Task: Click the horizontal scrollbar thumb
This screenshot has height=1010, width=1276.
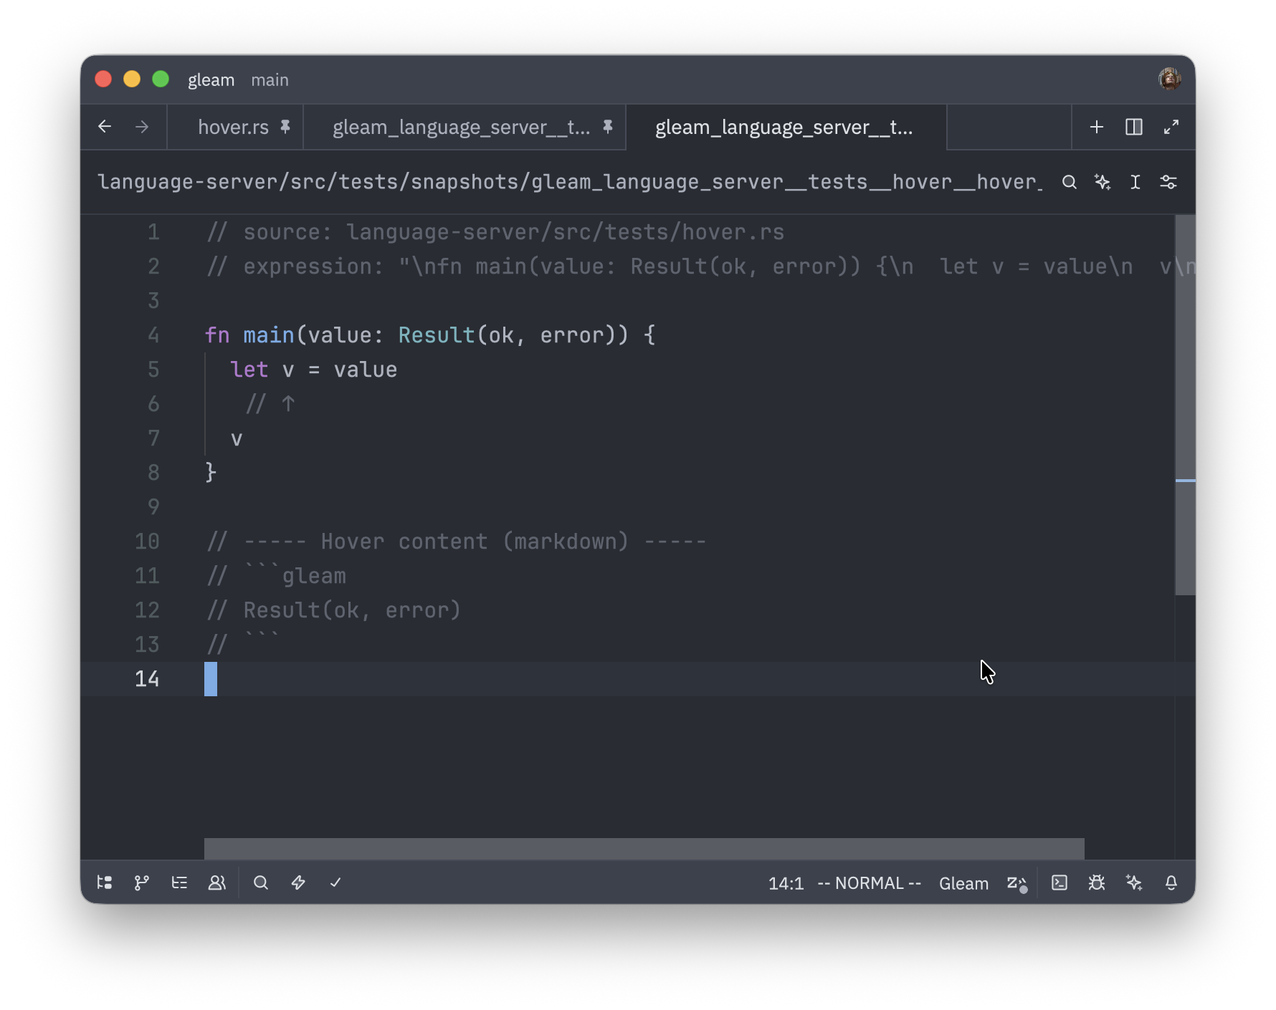Action: (644, 848)
